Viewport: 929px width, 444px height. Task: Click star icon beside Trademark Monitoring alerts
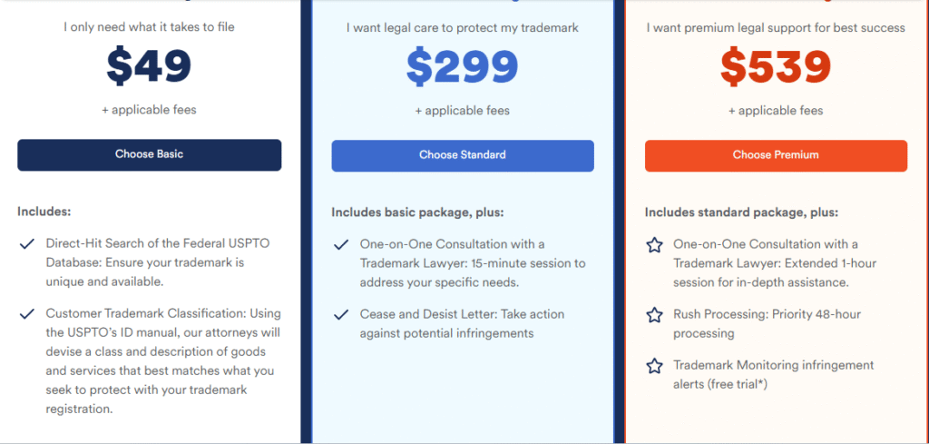tap(654, 366)
